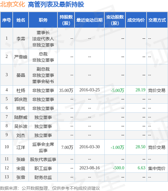Click 姚岚's position 非独立董事
This screenshot has height=191, width=168.
tap(43, 108)
